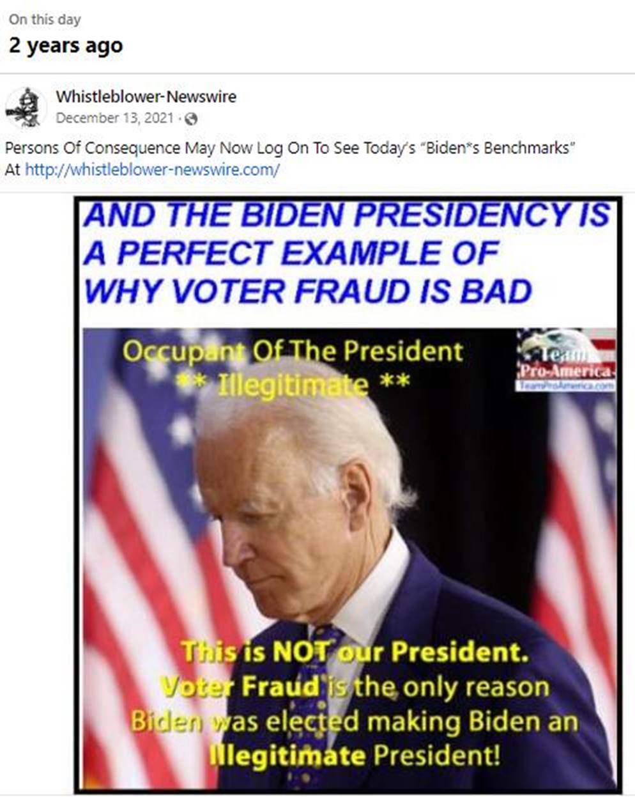
Task: Click the "On this day" label
Action: 45,19
